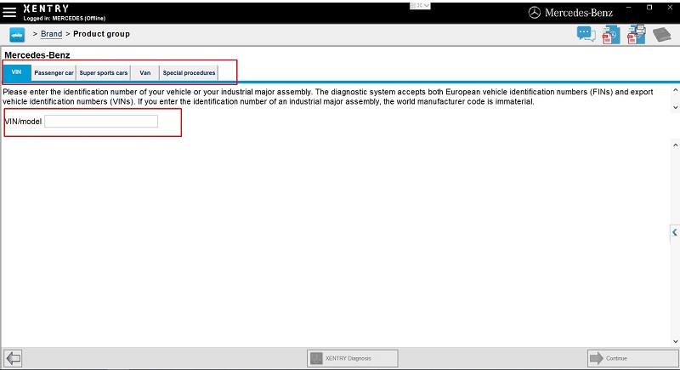The width and height of the screenshot is (680, 370).
Task: Click the description text scroll down arrow
Action: pos(675,107)
